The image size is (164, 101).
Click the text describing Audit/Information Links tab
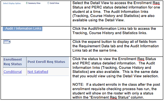114,31
